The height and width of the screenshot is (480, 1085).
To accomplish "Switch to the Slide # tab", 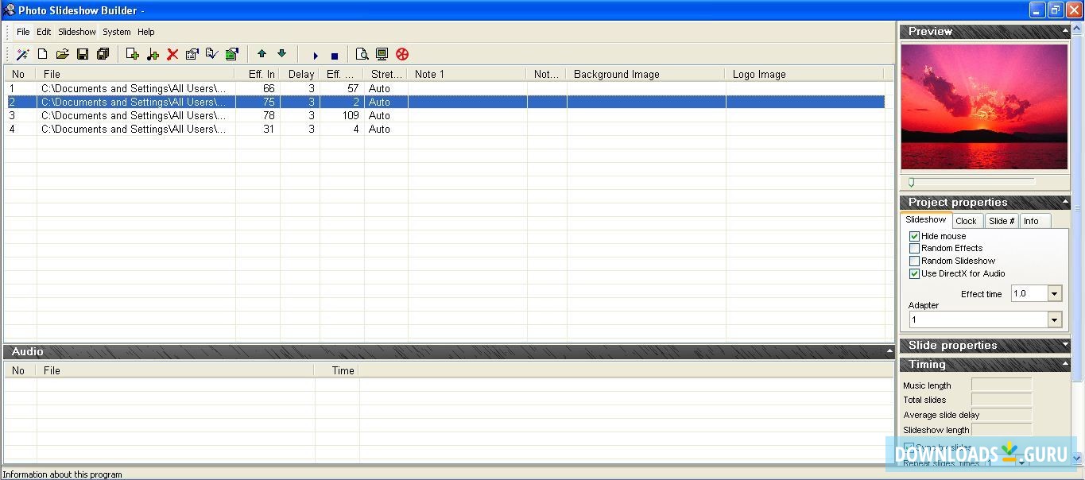I will point(1002,221).
